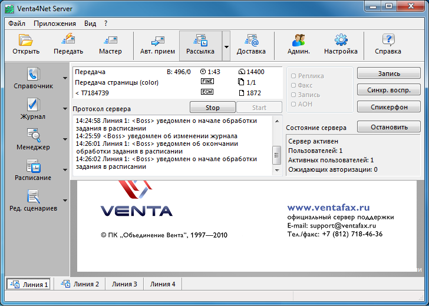Switch to the Линия 3 tab
429x307 pixels.
click(124, 284)
